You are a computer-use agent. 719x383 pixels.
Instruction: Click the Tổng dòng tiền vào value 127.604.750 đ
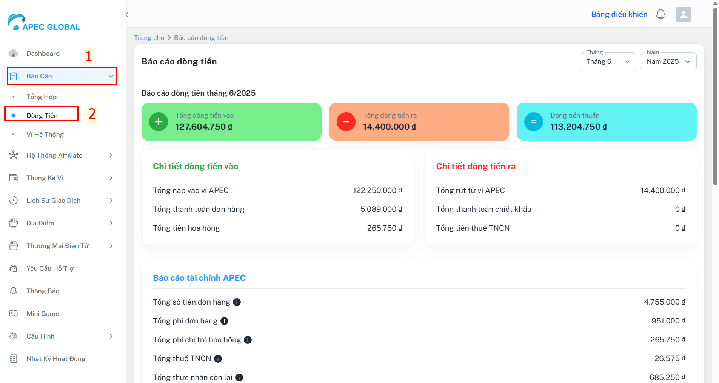point(204,127)
